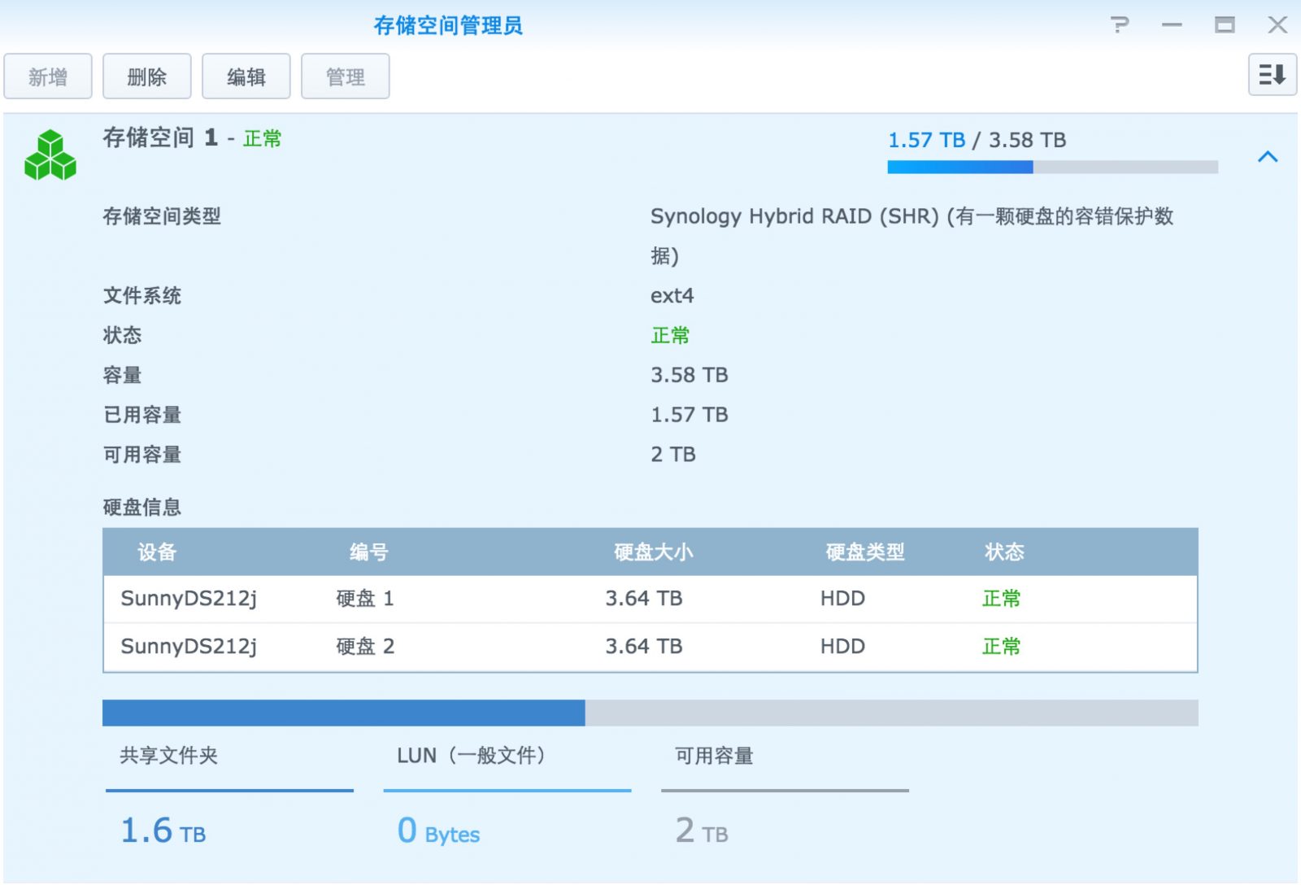Screen dimensions: 1301x885
Task: Click the green 正常 status value in details
Action: (670, 335)
